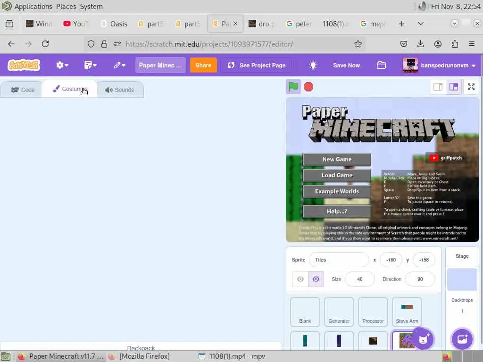
Task: Select the Steve Arm sprite
Action: point(407,312)
